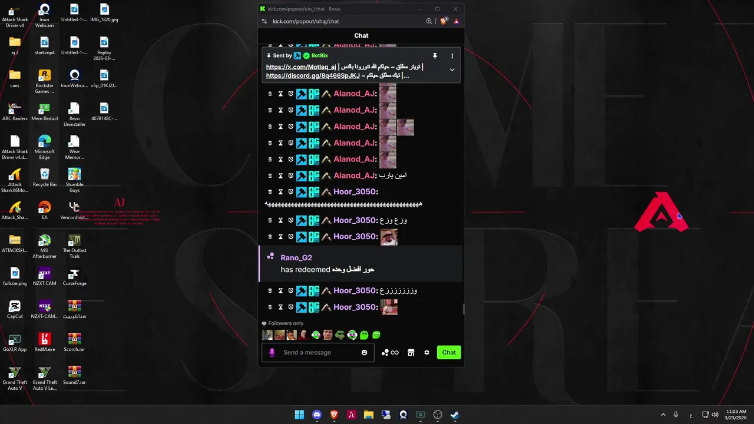Click the zoom magnifier icon in address bar
754x424 pixels.
[x=429, y=21]
